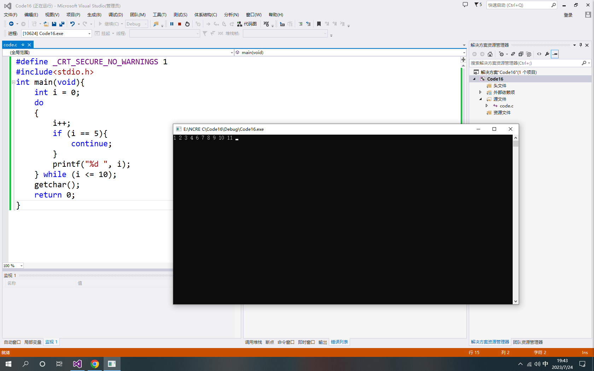594x371 pixels.
Task: Open Solution Explorer window options dropdown arrow
Action: click(575, 45)
